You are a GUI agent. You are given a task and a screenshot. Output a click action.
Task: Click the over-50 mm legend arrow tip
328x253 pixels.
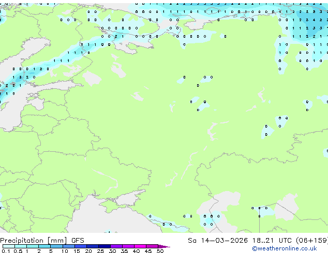tap(164, 246)
